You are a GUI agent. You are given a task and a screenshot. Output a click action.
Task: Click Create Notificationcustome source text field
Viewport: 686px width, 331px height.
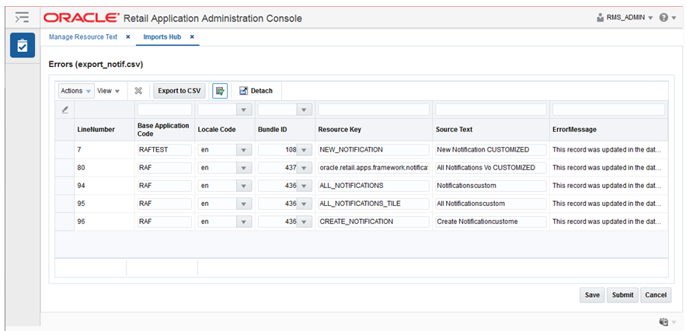tap(491, 221)
